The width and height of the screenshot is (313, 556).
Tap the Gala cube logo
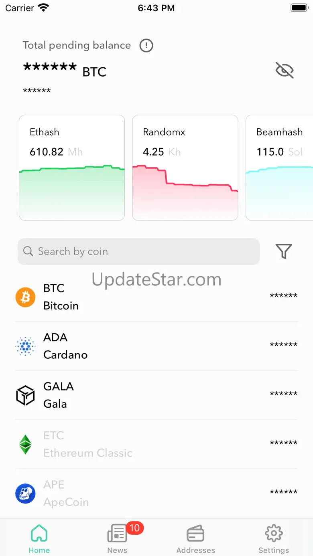(x=25, y=395)
